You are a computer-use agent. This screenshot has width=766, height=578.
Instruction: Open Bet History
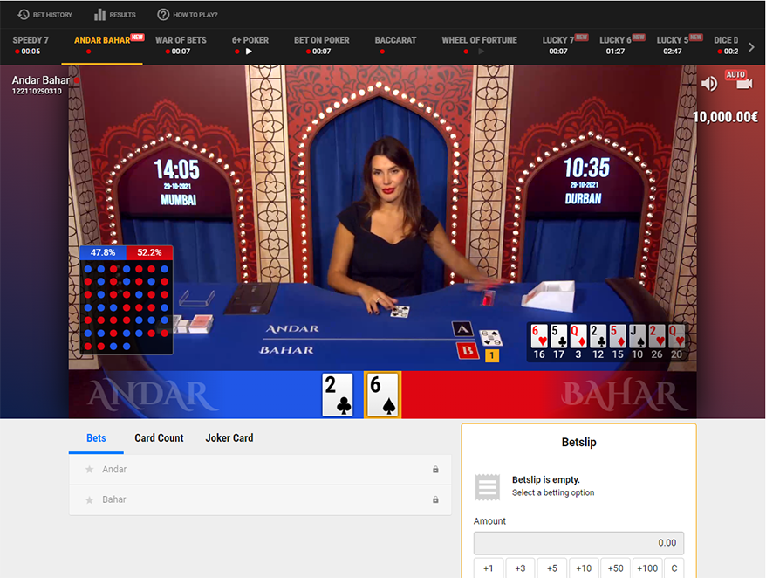pos(45,15)
